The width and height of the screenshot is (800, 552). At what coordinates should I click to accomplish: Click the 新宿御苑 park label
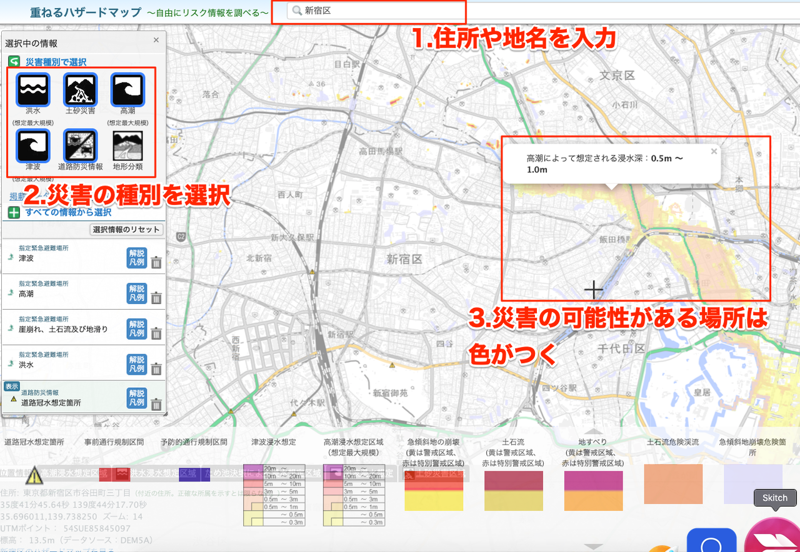click(390, 393)
